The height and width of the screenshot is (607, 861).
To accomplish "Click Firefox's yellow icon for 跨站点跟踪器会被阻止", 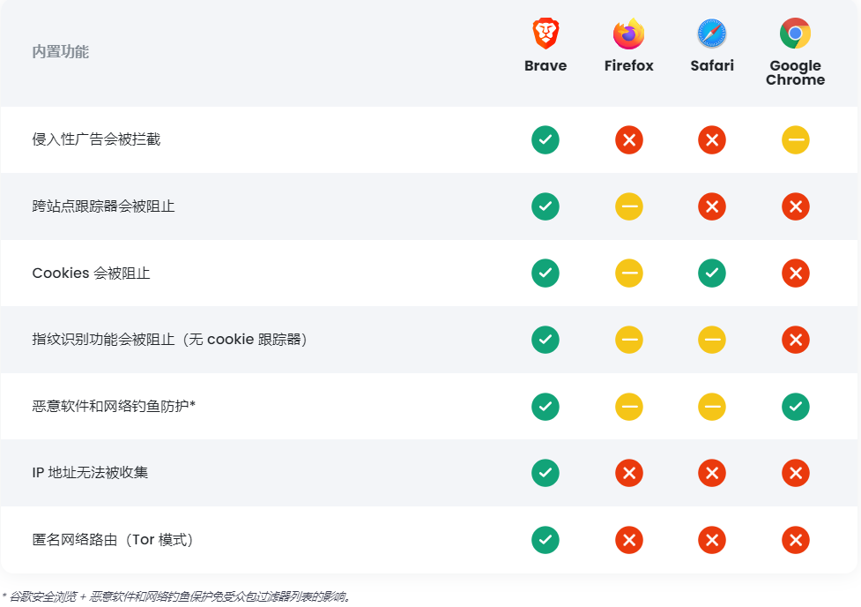I will coord(628,206).
